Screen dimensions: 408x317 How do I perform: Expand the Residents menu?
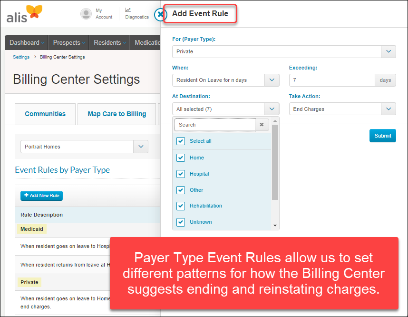coord(109,42)
